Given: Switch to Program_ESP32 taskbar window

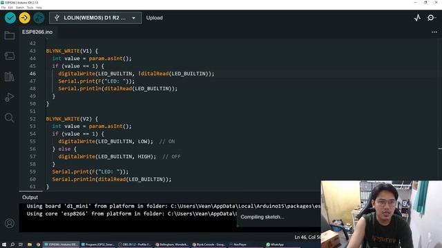Looking at the screenshot, I should coord(98,245).
